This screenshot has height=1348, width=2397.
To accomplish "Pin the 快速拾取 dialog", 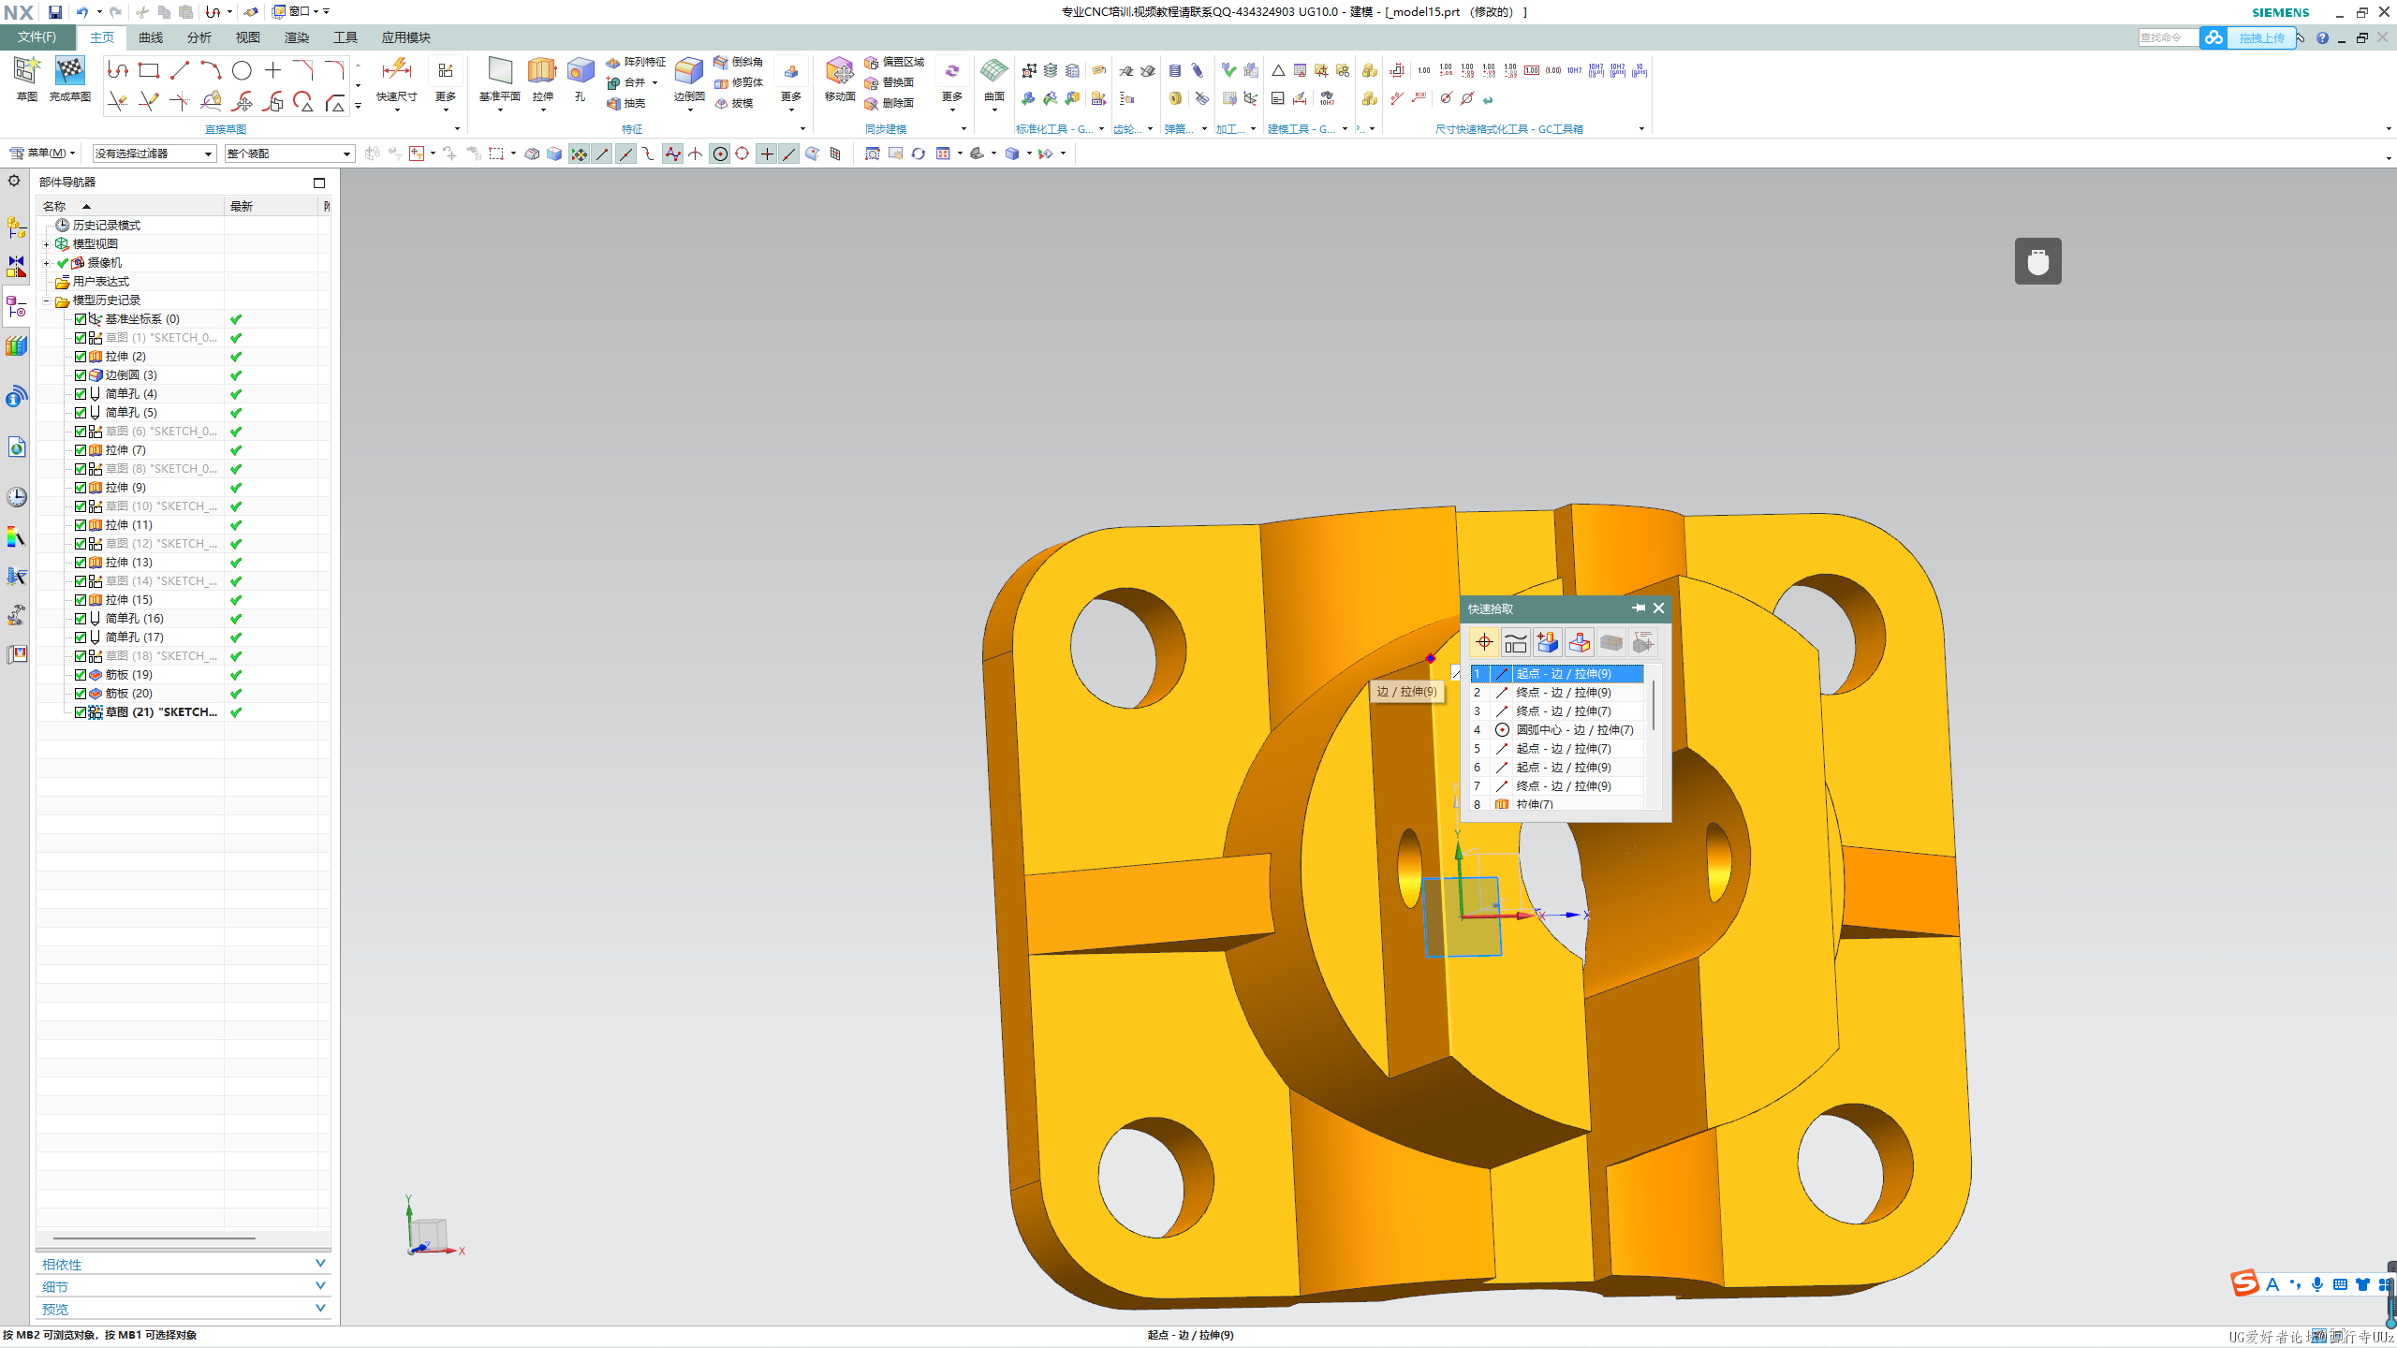I will pos(1639,608).
